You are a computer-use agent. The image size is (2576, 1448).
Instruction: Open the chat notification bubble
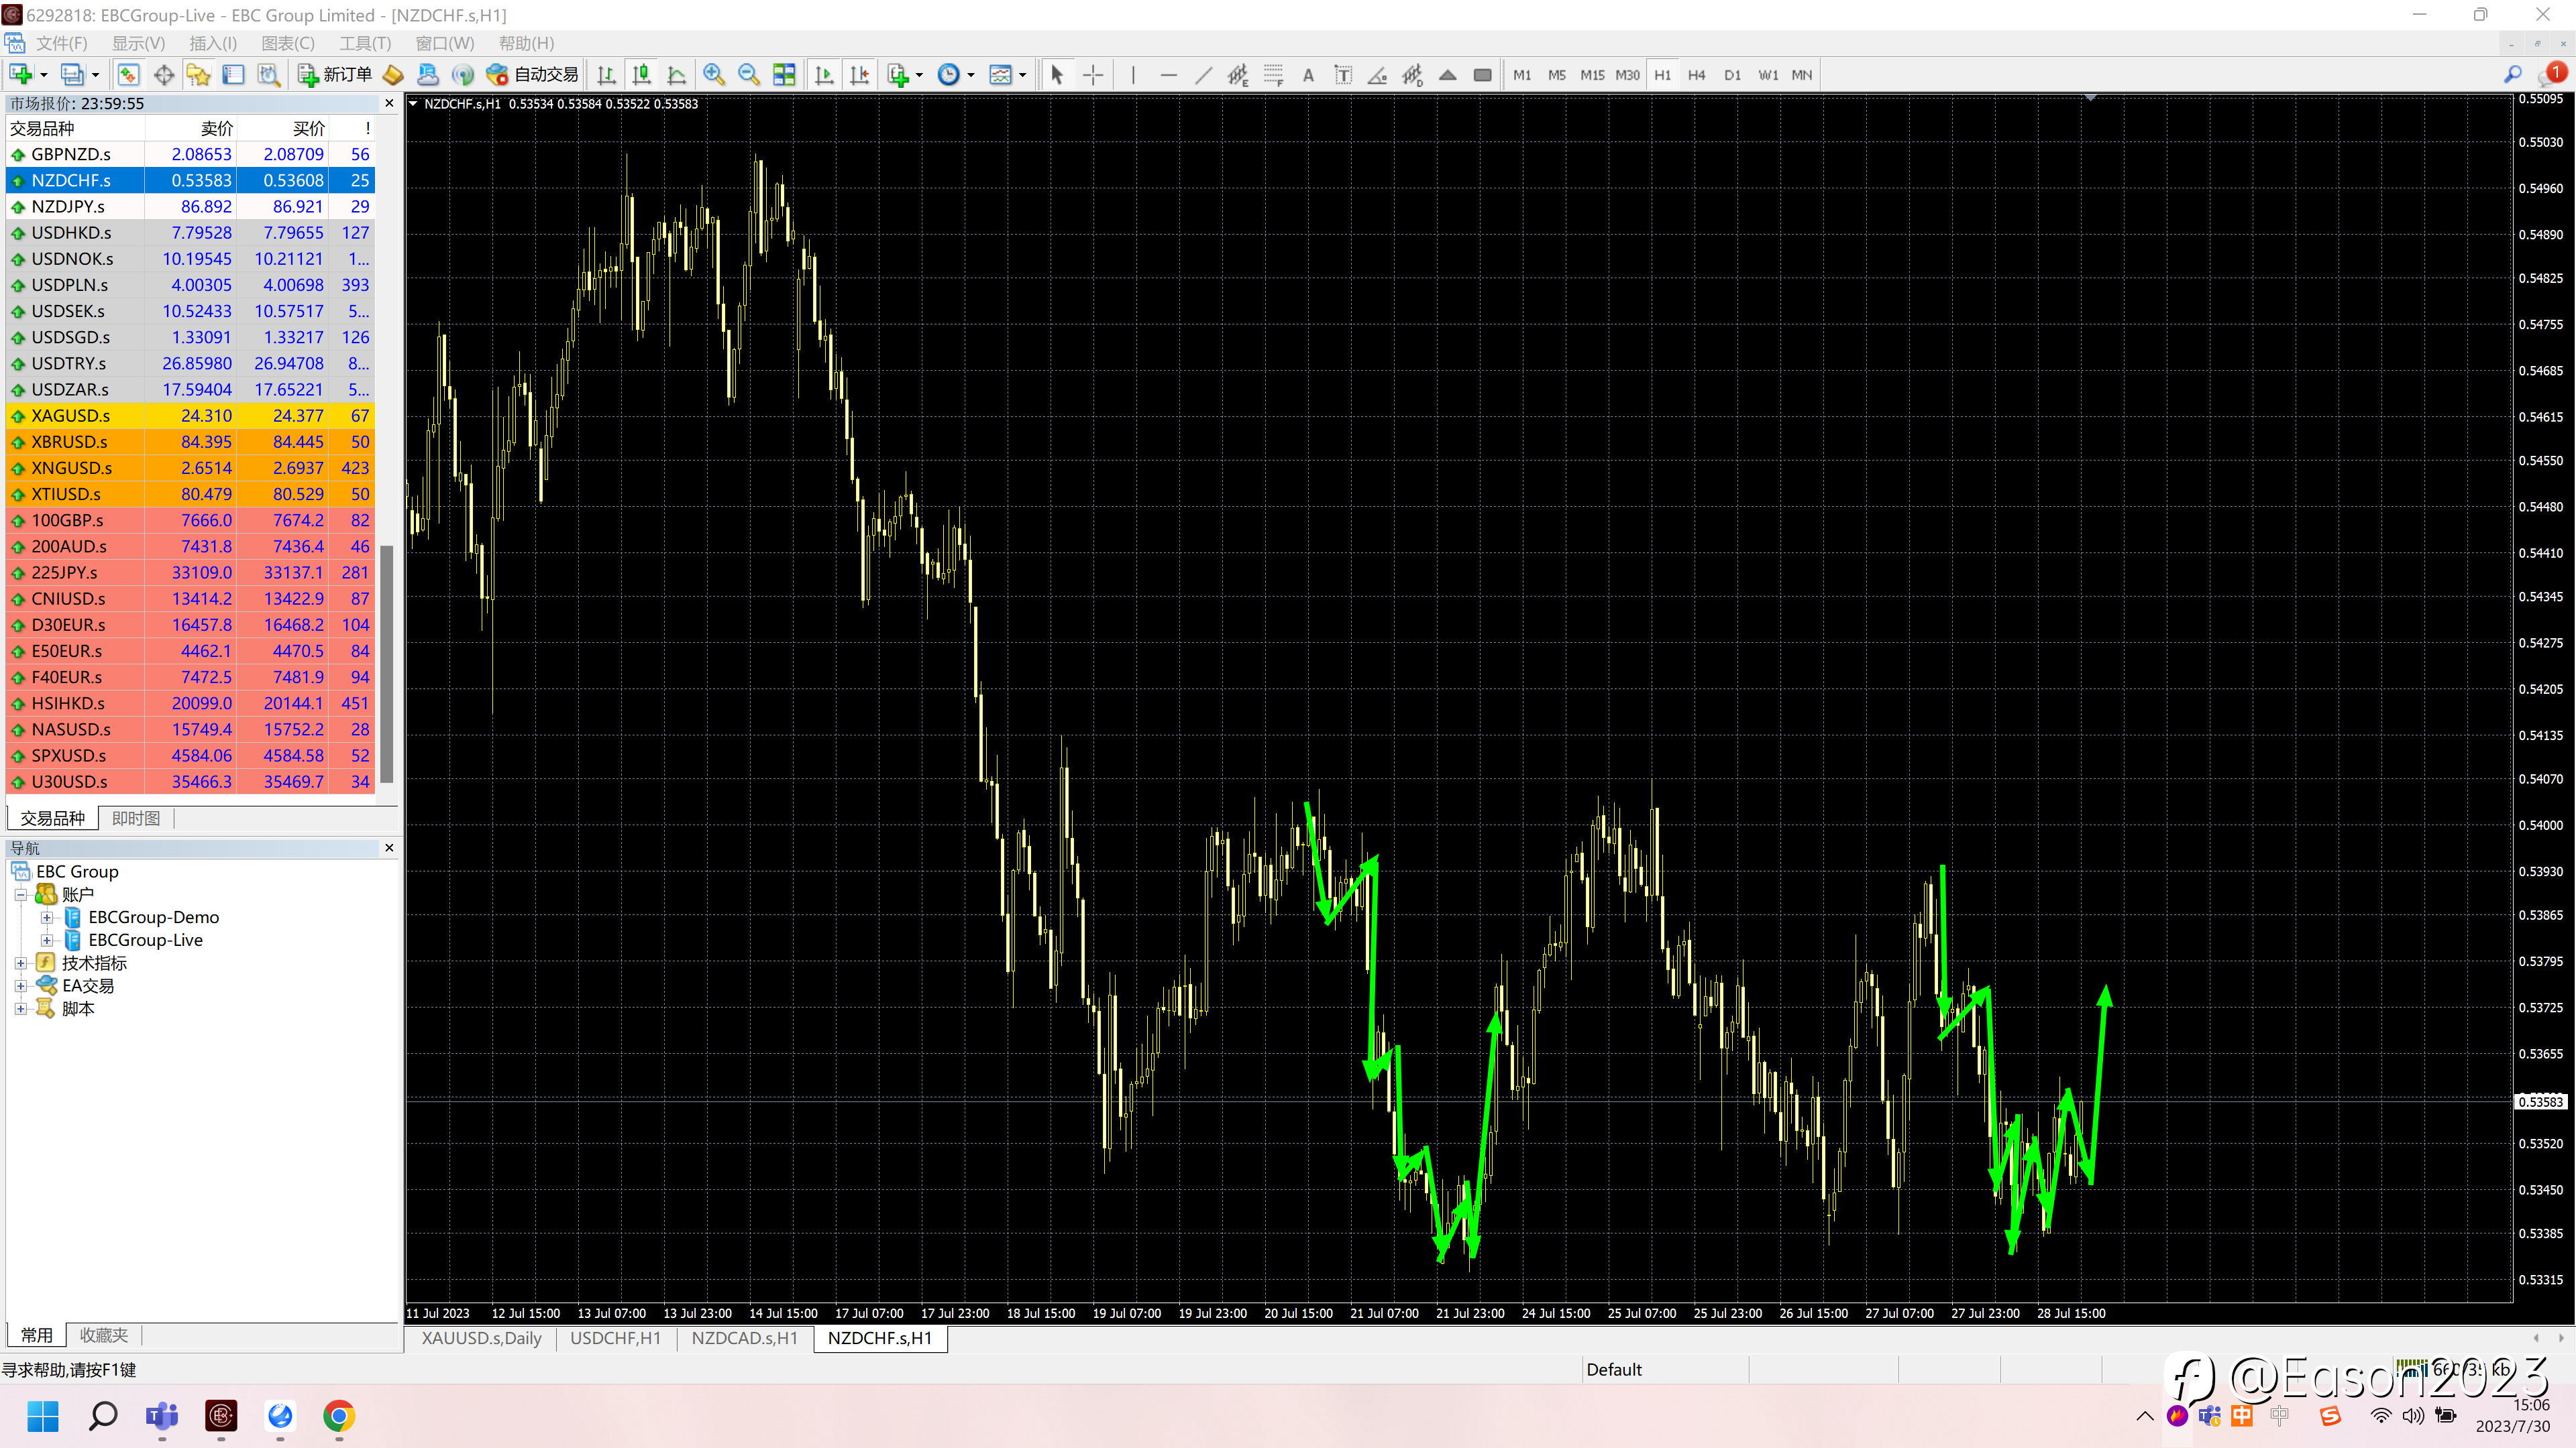pos(2552,75)
